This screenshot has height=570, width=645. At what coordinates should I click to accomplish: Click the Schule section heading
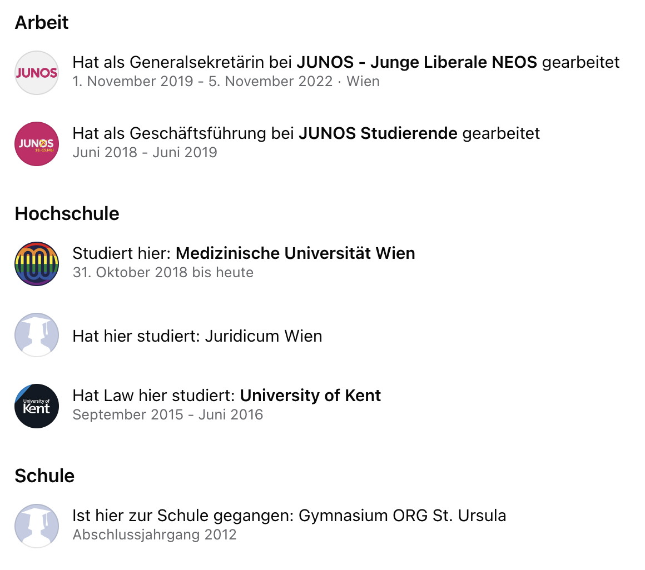coord(44,476)
